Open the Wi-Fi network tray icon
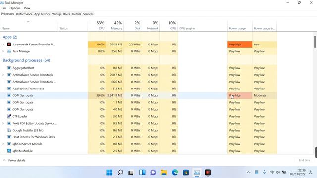 tap(272, 172)
